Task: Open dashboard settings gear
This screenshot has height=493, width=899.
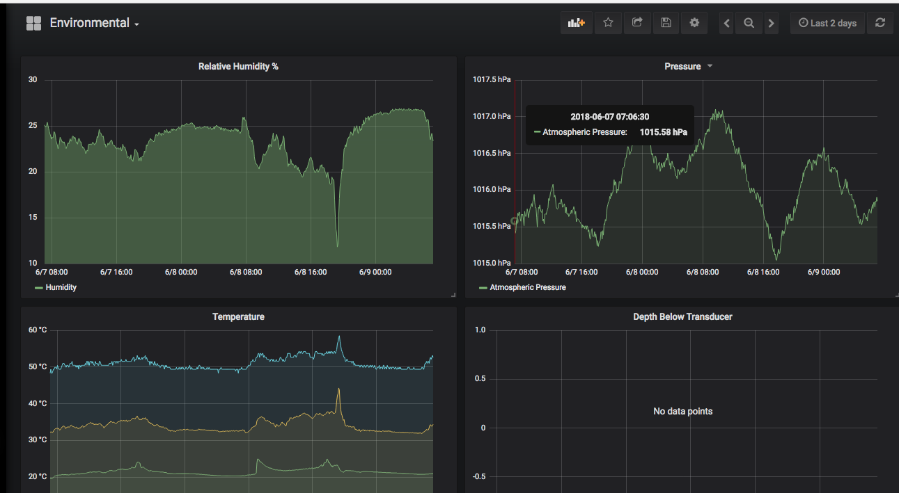Action: (694, 23)
